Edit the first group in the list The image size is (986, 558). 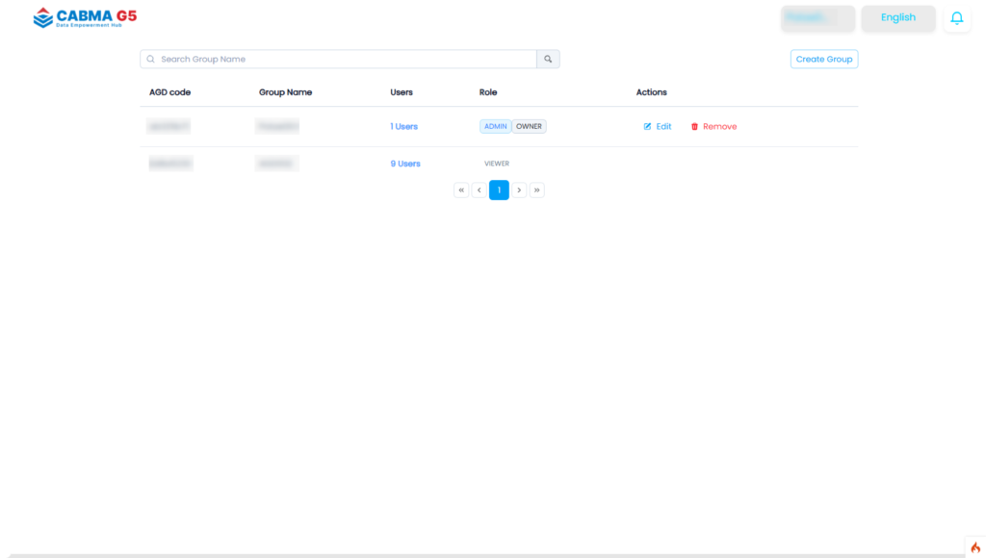(658, 127)
